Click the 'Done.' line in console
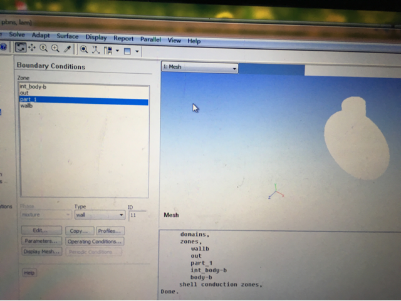This screenshot has height=301, width=401. 170,292
